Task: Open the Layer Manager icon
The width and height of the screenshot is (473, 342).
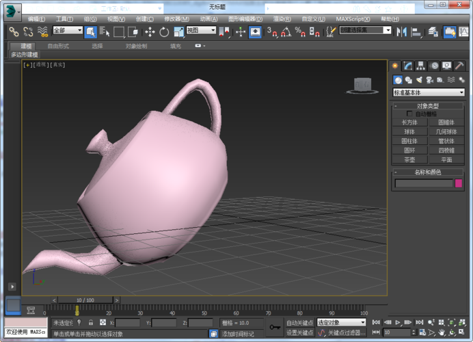Action: click(x=433, y=31)
